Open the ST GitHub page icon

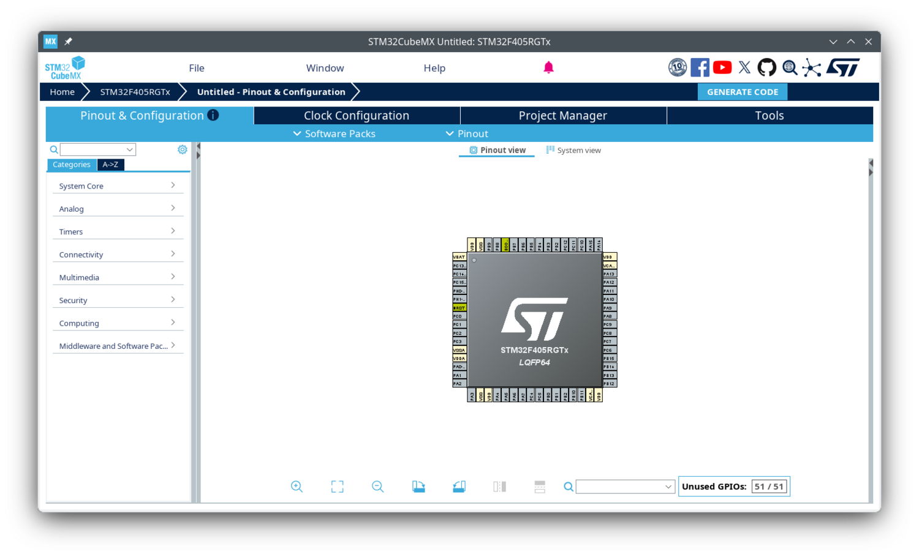coord(766,67)
